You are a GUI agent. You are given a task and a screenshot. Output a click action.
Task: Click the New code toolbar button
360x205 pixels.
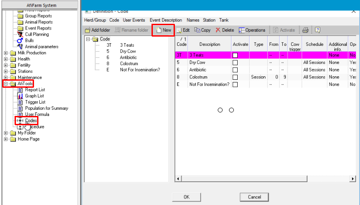(x=163, y=30)
